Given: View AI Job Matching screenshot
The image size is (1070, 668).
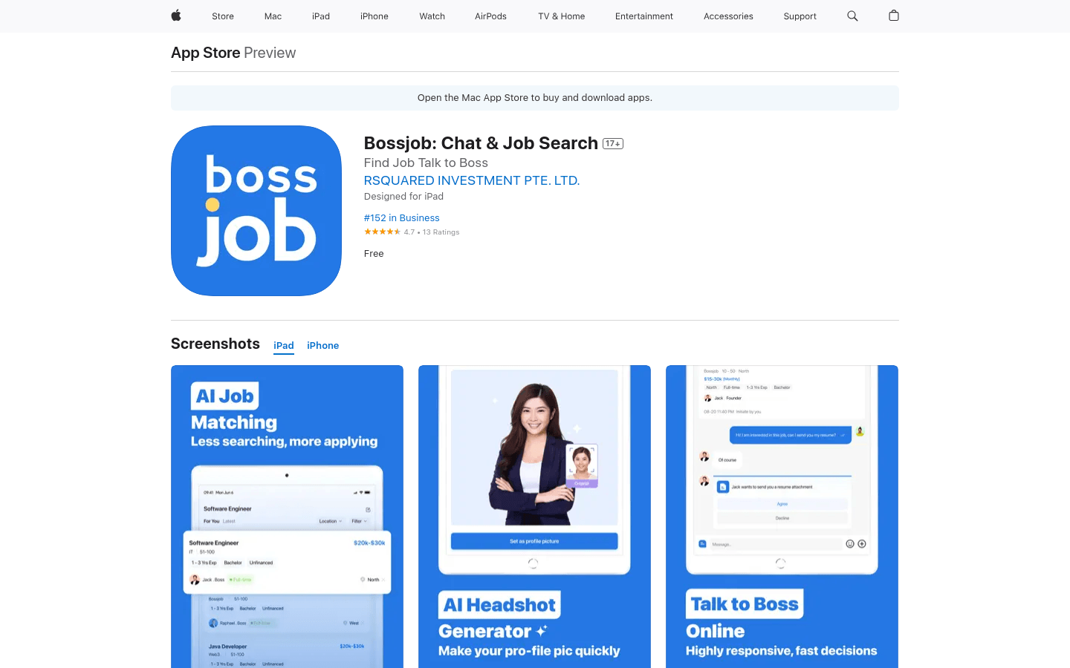Looking at the screenshot, I should tap(287, 517).
